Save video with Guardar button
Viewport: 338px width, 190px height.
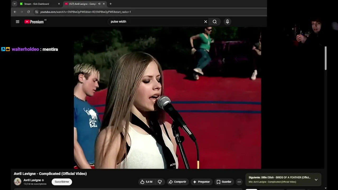point(224,182)
